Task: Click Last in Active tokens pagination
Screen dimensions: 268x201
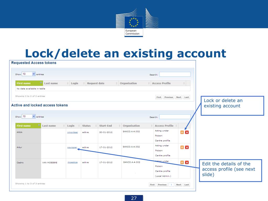Action: click(x=187, y=185)
